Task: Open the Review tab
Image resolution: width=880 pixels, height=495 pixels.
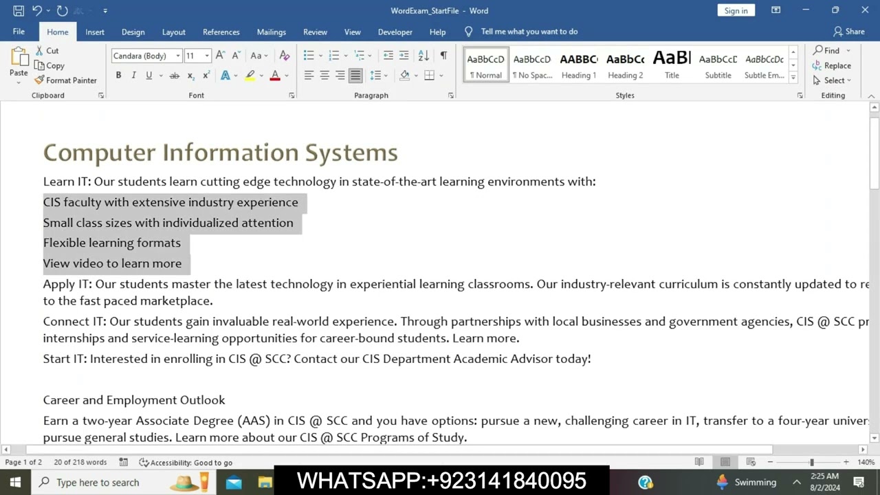Action: click(x=316, y=32)
